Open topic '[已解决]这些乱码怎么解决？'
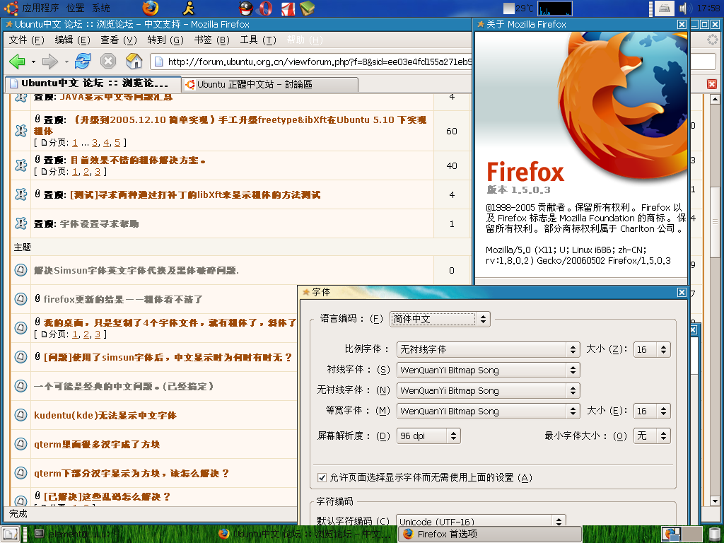The width and height of the screenshot is (724, 543). (x=107, y=497)
